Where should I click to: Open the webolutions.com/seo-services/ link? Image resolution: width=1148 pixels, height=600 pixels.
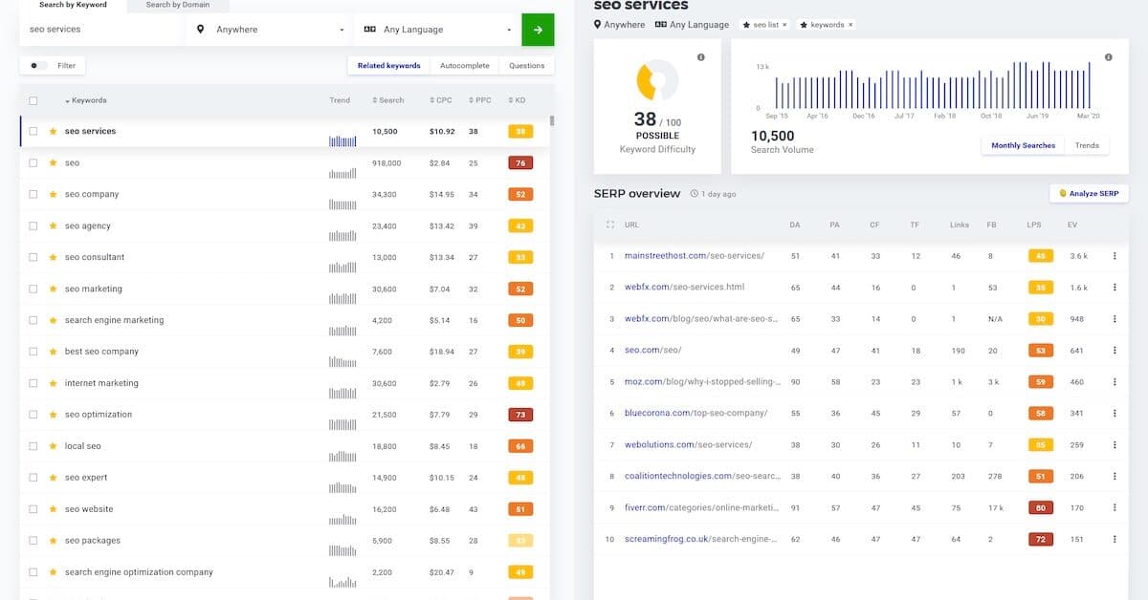(x=688, y=445)
